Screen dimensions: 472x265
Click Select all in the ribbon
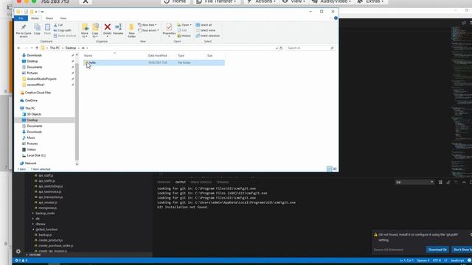pyautogui.click(x=204, y=25)
